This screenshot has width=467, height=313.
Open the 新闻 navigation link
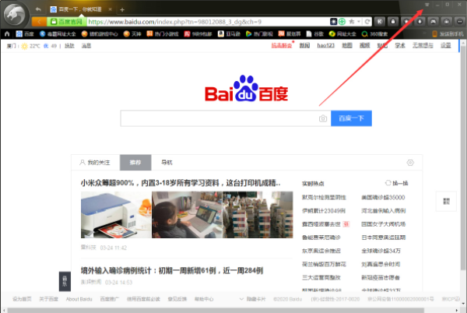pyautogui.click(x=304, y=45)
